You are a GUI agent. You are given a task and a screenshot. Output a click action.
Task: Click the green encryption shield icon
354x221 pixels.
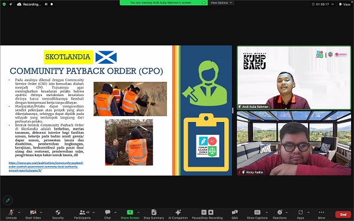coord(4,4)
